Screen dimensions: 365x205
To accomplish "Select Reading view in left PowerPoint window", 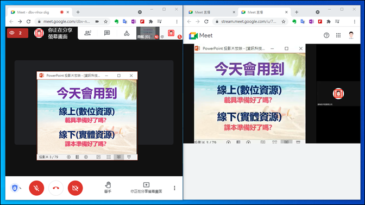I will (119, 157).
